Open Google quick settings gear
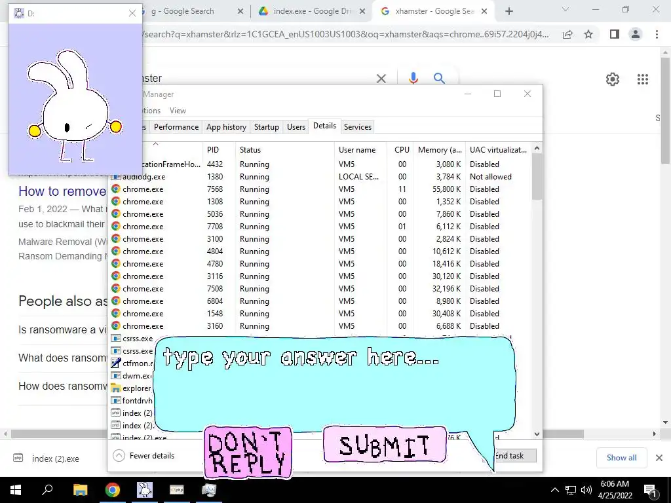The width and height of the screenshot is (671, 503). point(613,79)
